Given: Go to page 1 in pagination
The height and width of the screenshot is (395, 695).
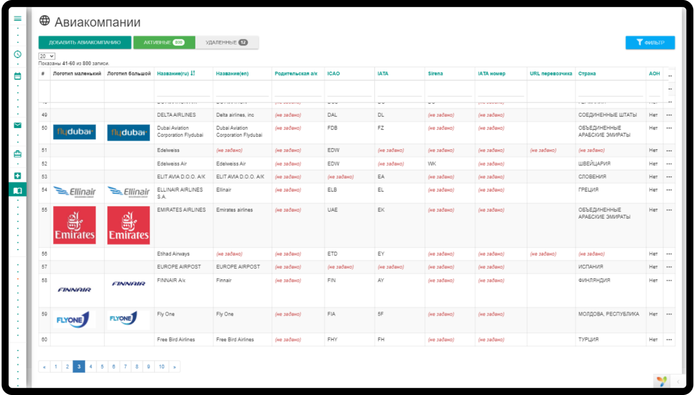Looking at the screenshot, I should tap(56, 366).
